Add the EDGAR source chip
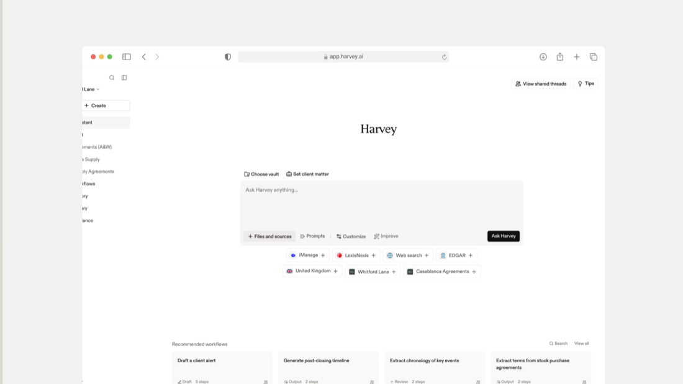This screenshot has height=384, width=683. coord(456,255)
